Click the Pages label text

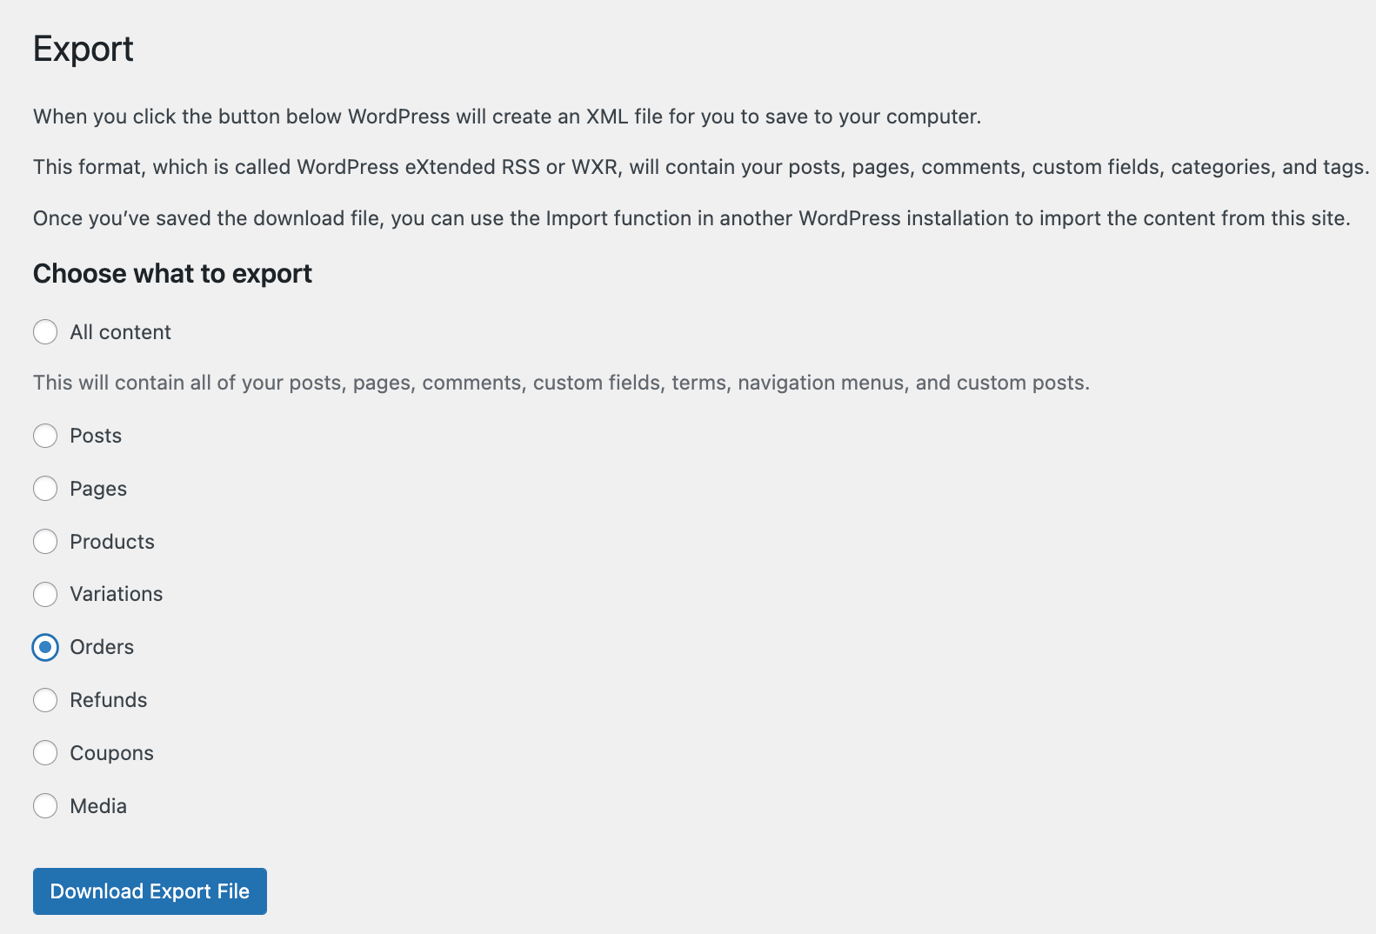98,489
